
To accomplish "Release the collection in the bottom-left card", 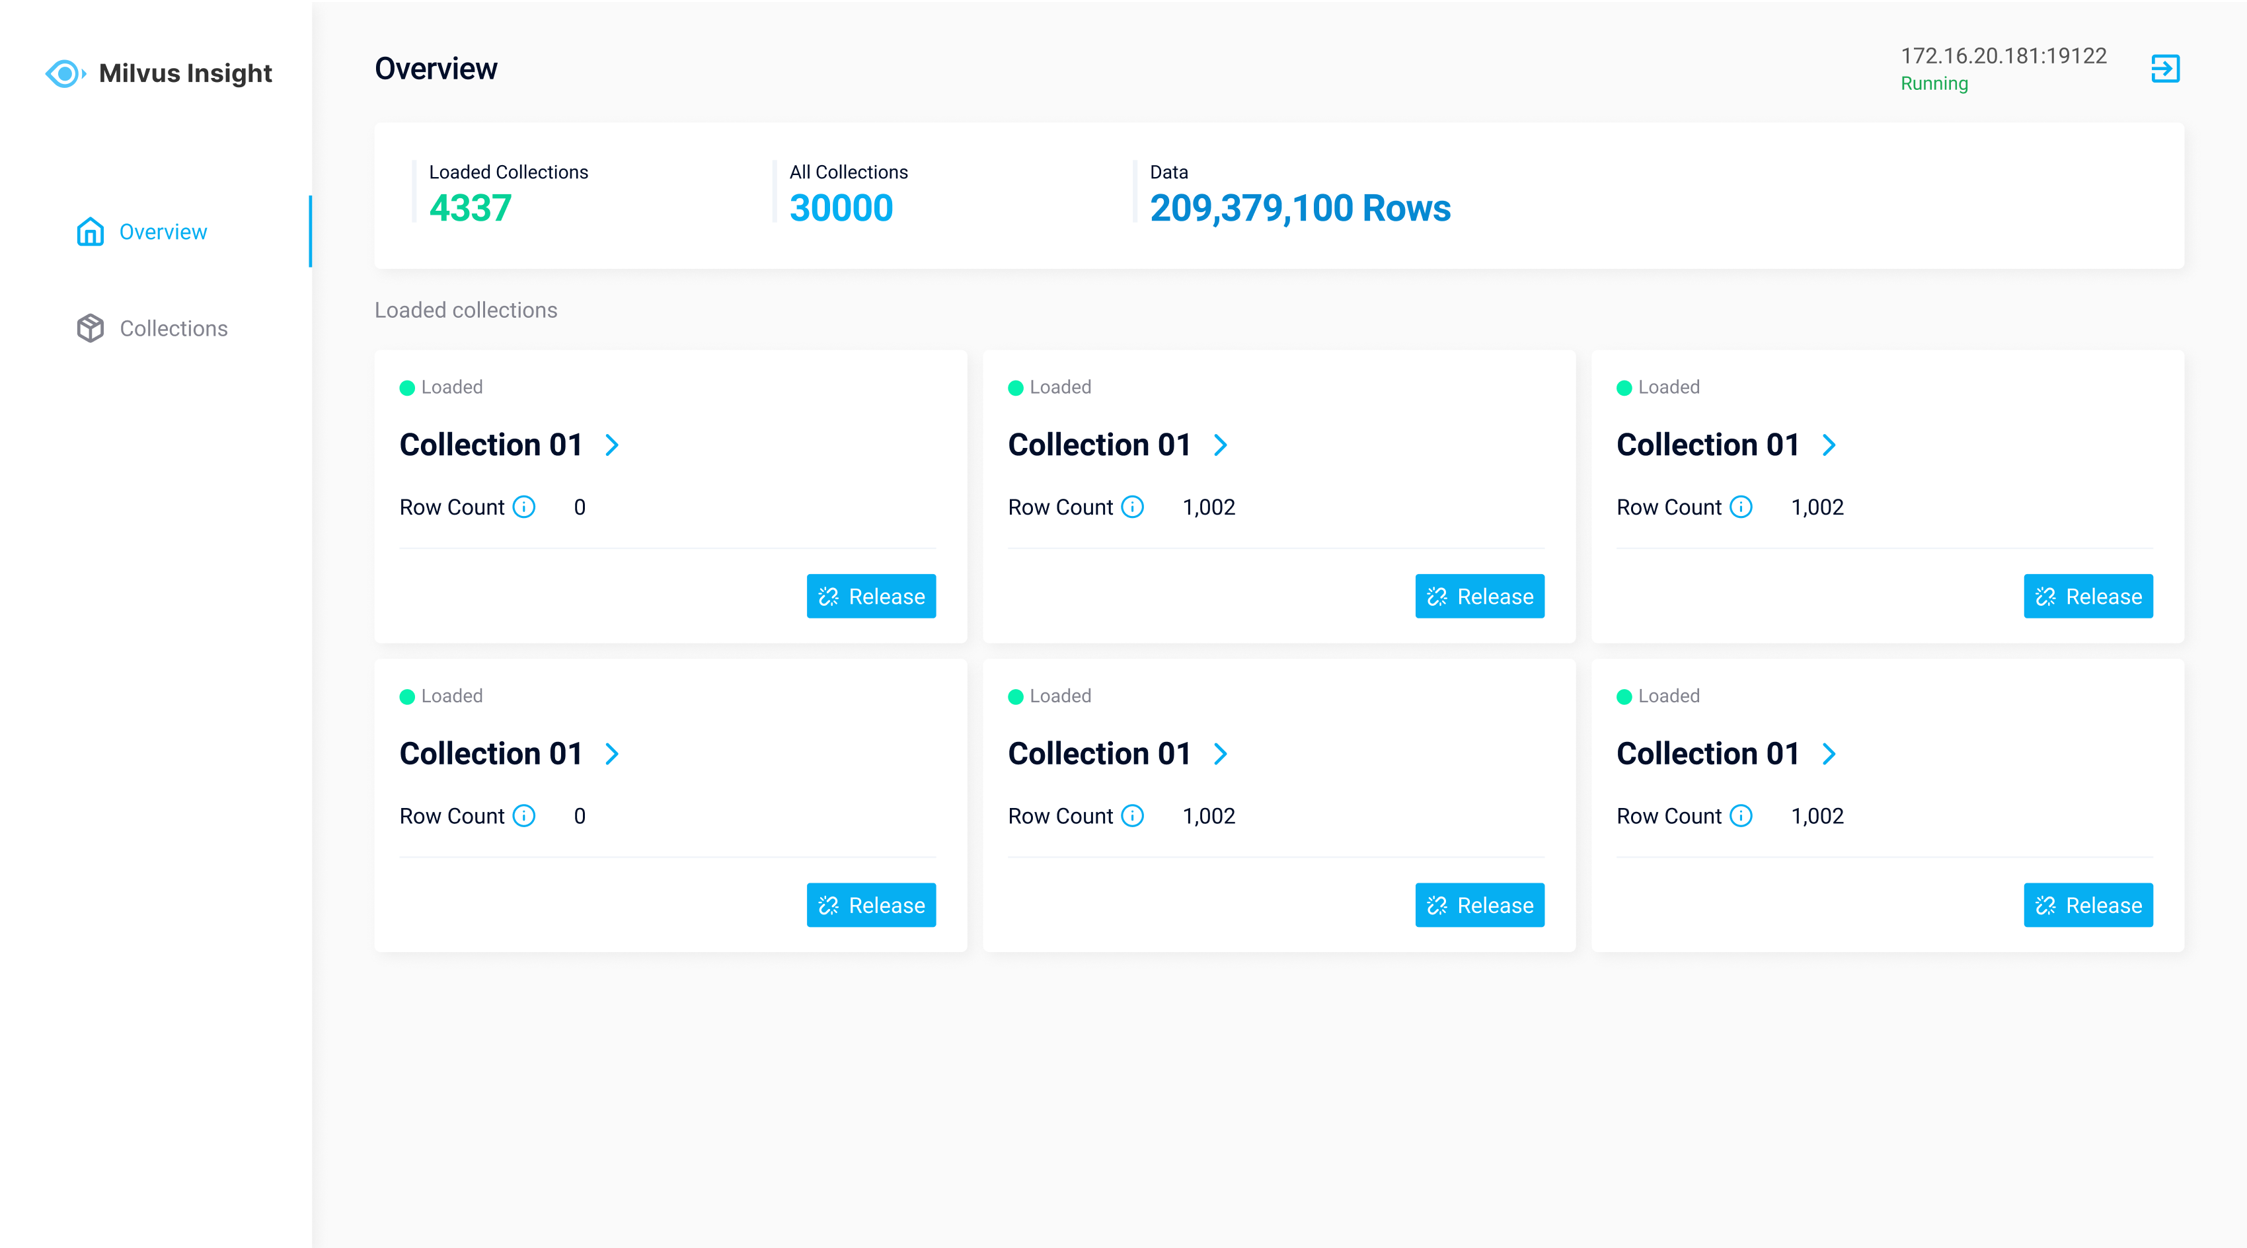I will (872, 904).
